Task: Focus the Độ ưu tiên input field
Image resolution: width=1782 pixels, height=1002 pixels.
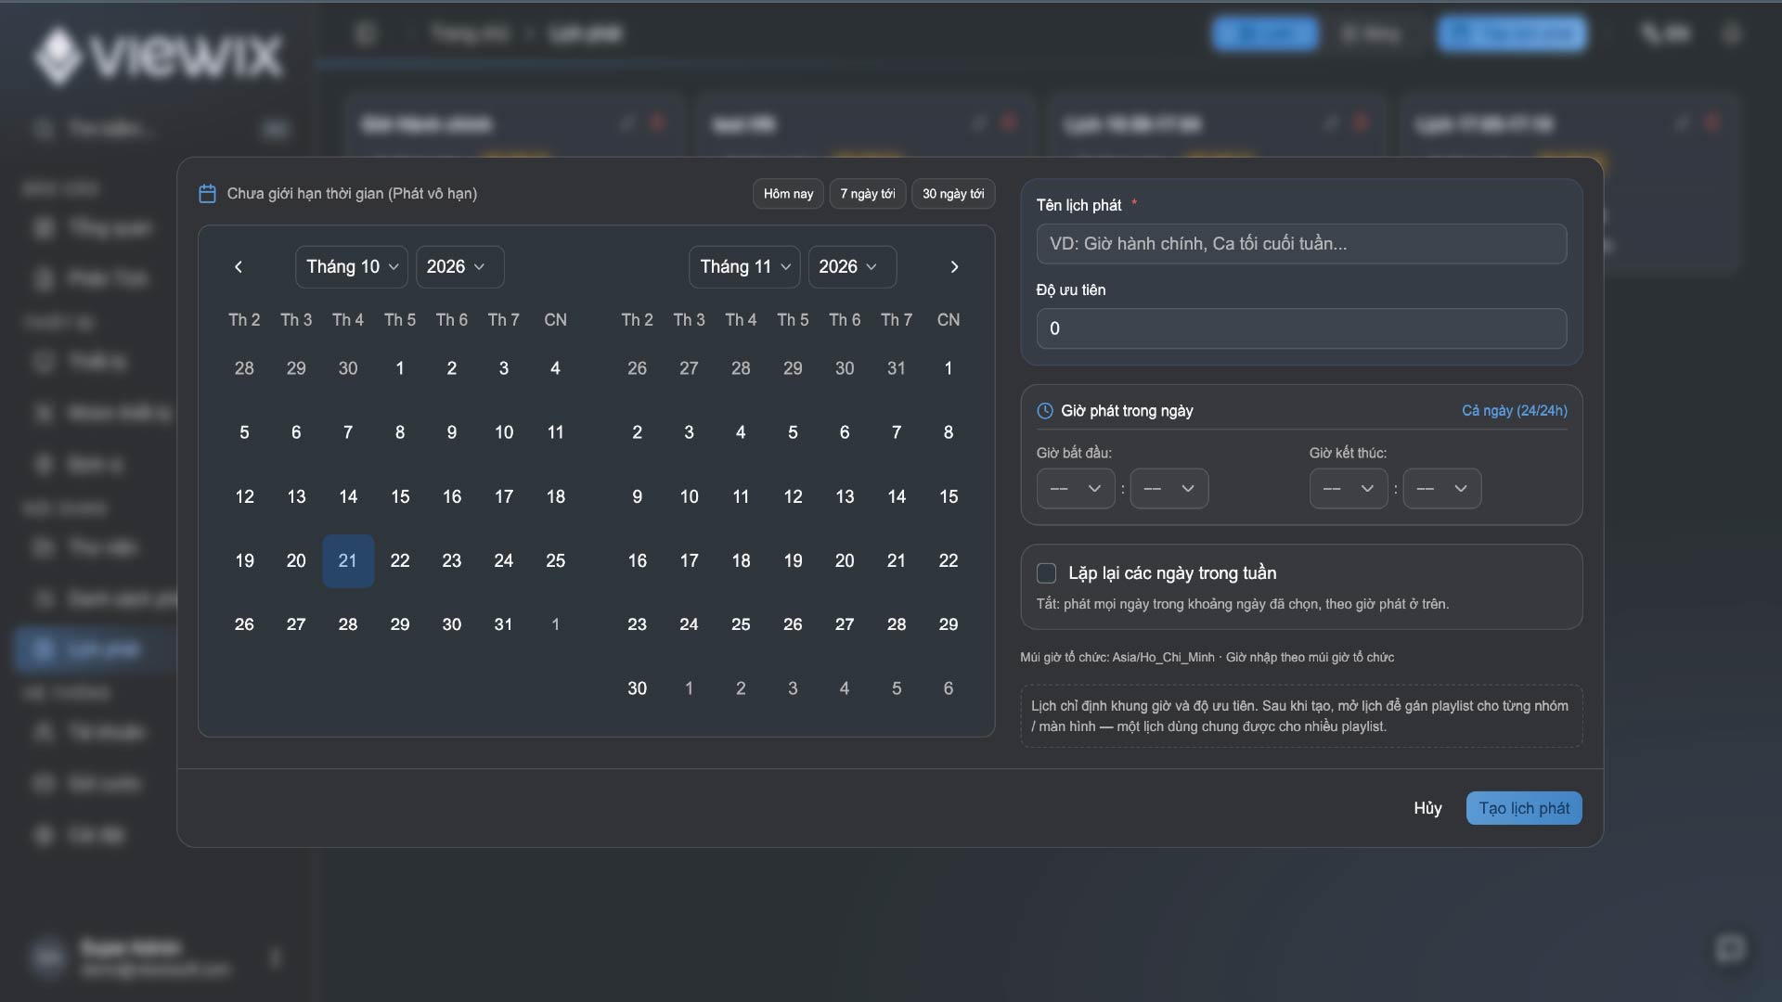Action: (x=1301, y=328)
